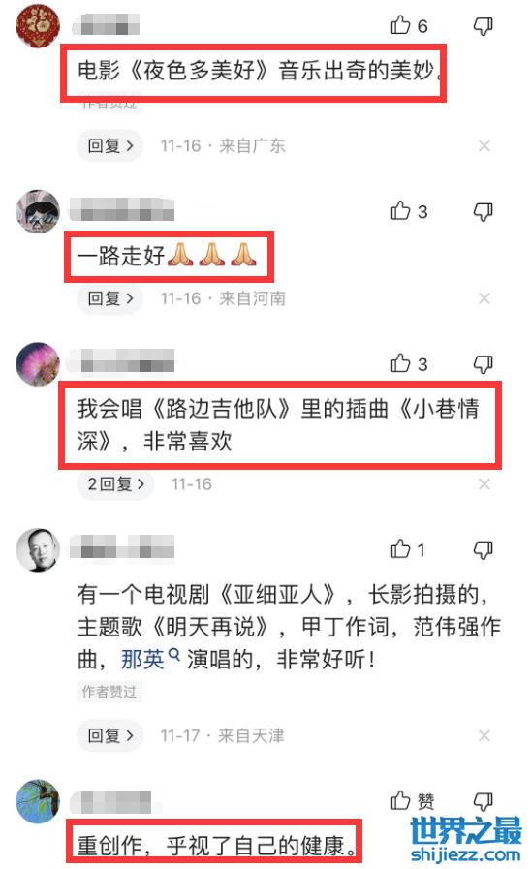Dismiss the comment from 广东
This screenshot has height=869, width=531.
pos(484,145)
